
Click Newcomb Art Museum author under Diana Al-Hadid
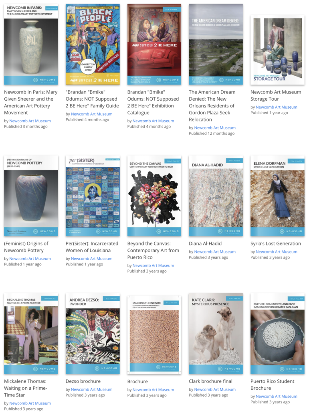click(215, 252)
